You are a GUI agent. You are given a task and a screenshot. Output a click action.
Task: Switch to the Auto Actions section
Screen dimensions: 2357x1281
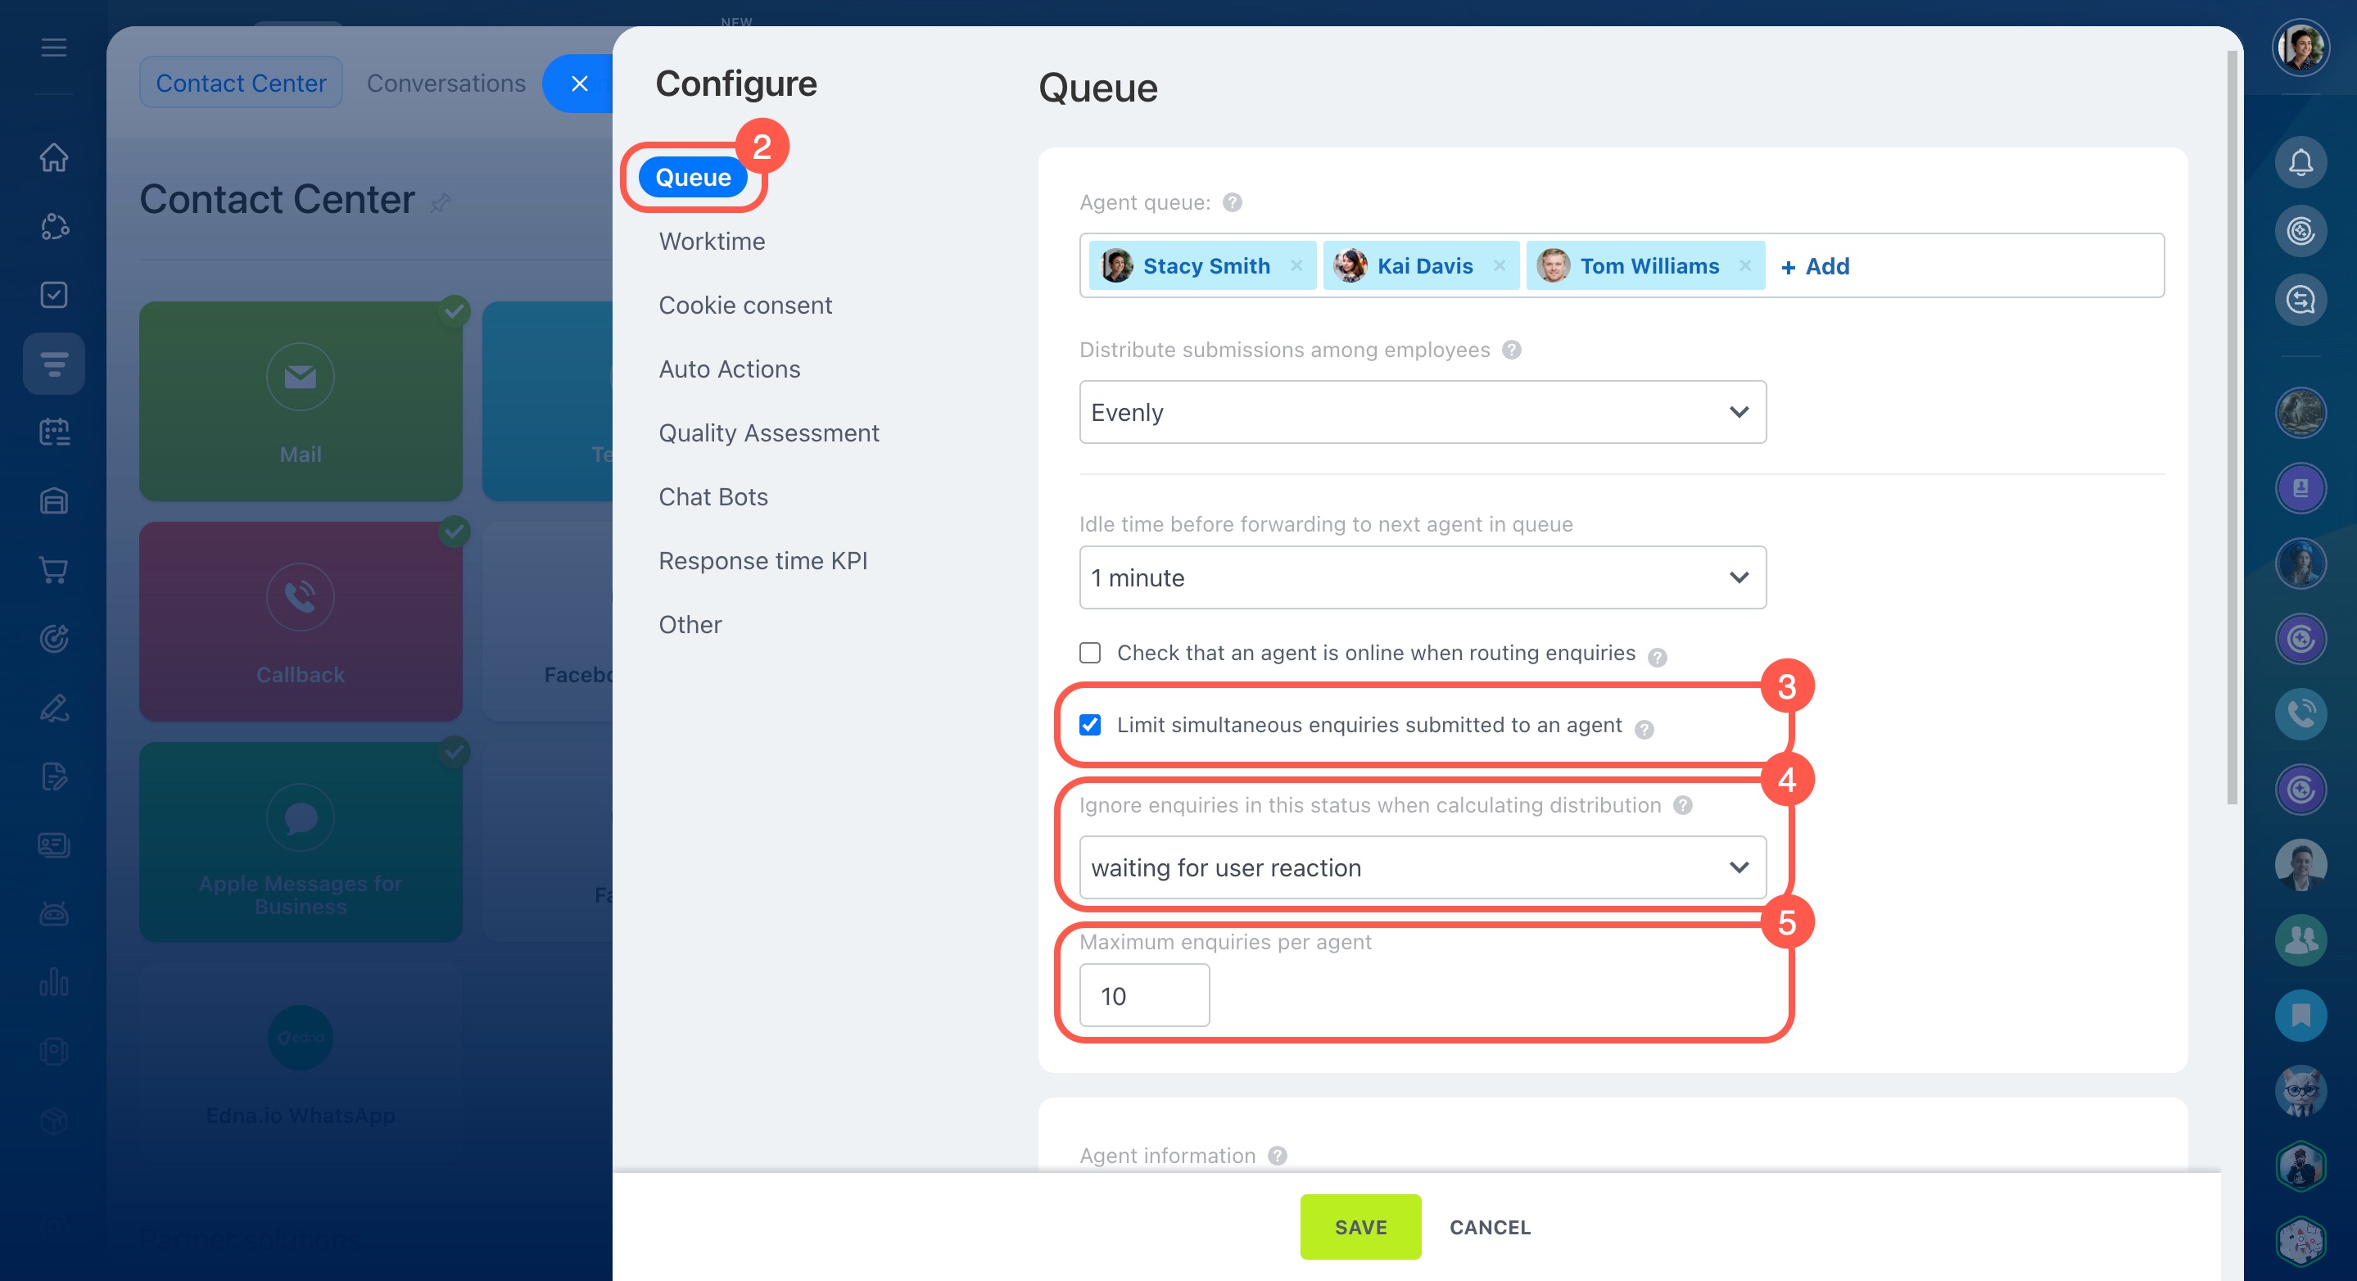(x=729, y=369)
